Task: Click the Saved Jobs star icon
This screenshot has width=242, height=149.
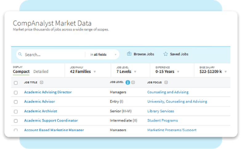Action: pos(165,54)
